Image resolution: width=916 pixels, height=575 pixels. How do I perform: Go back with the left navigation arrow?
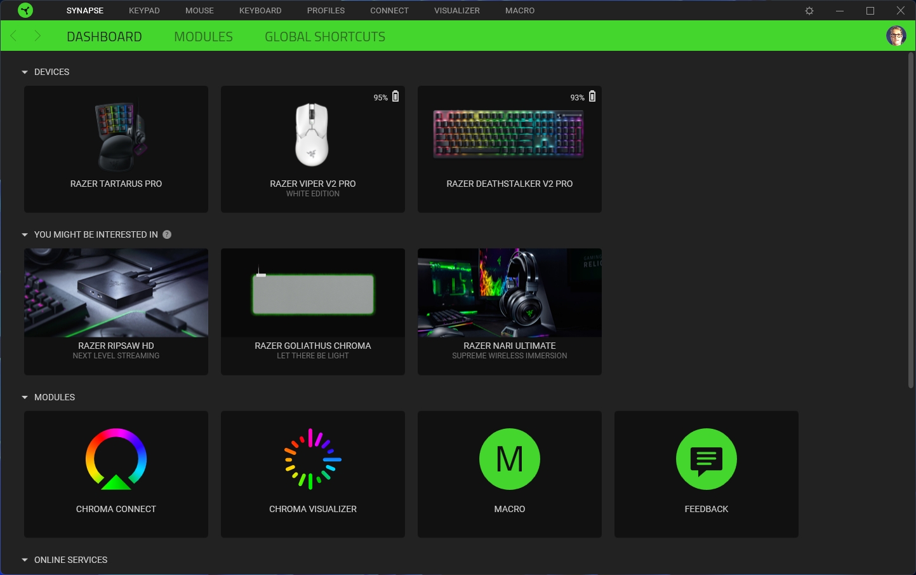[14, 36]
